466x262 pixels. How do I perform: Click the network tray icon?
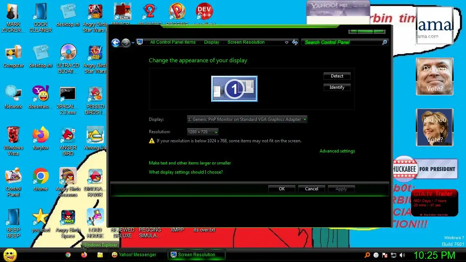point(394,255)
